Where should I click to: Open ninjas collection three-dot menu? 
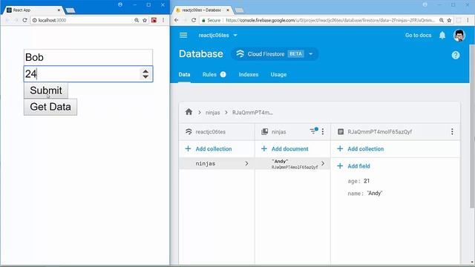point(323,131)
